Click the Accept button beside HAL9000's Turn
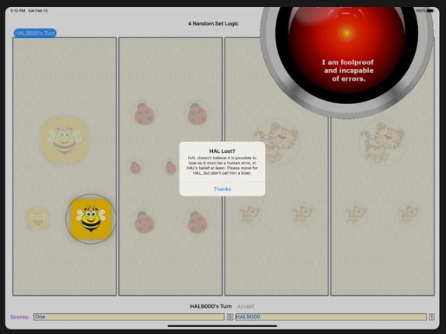 pyautogui.click(x=246, y=306)
